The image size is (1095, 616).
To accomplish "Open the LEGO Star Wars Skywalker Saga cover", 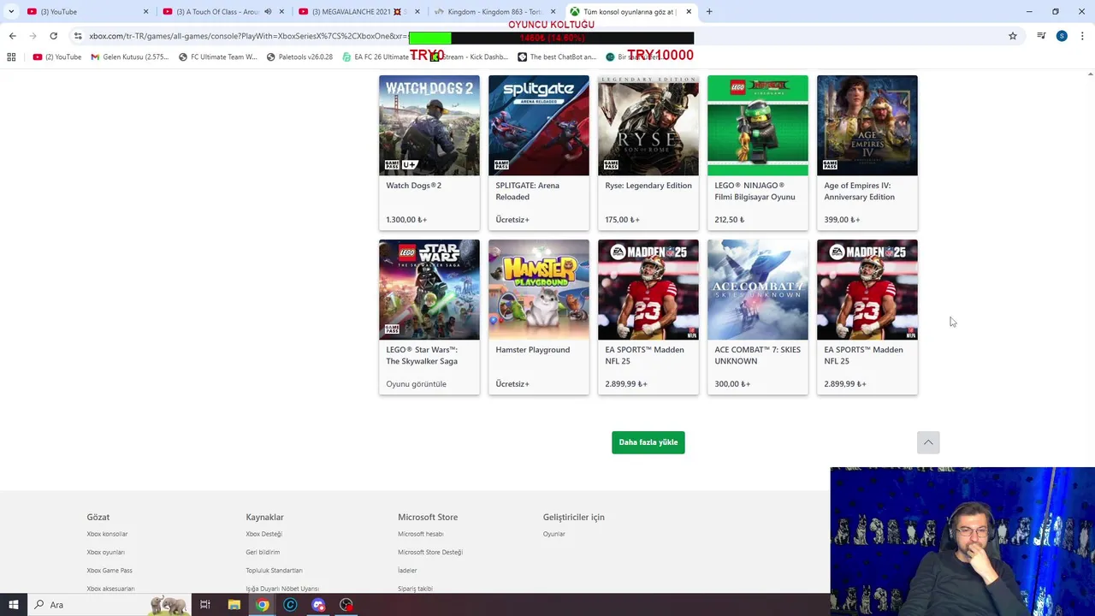I will (x=429, y=289).
